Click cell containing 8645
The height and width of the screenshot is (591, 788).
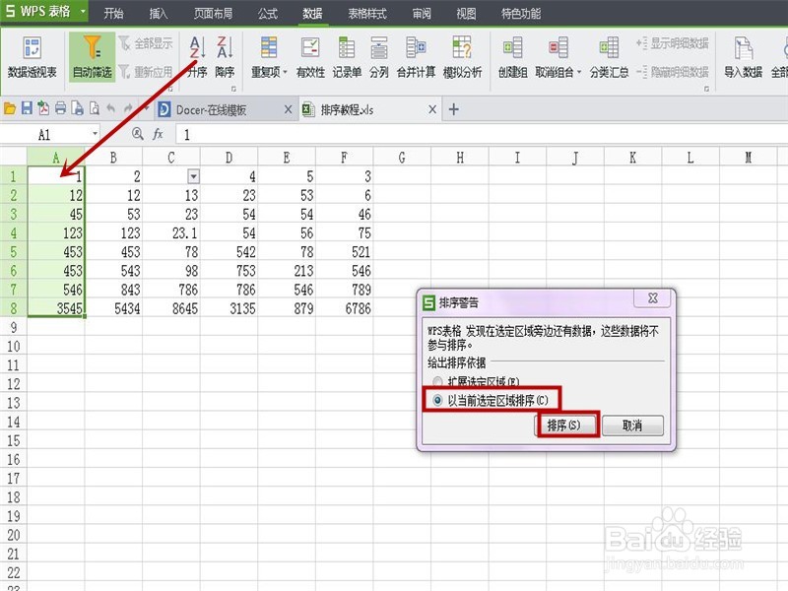(171, 308)
